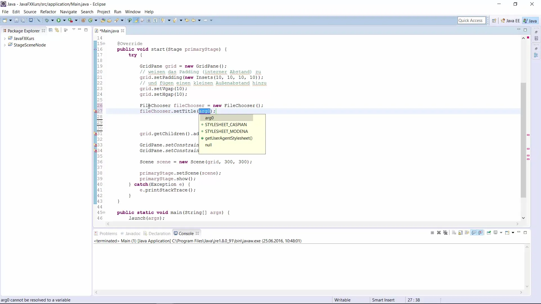This screenshot has height=304, width=541.
Task: Click the Previous Annotation icon
Action: (x=175, y=20)
